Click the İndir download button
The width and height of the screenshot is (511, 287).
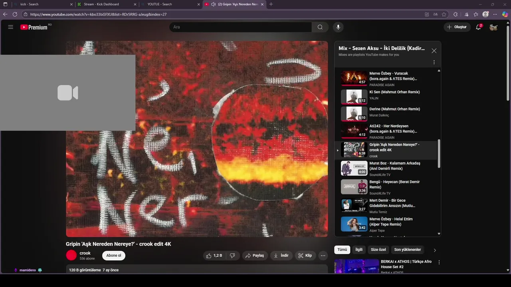(x=281, y=256)
